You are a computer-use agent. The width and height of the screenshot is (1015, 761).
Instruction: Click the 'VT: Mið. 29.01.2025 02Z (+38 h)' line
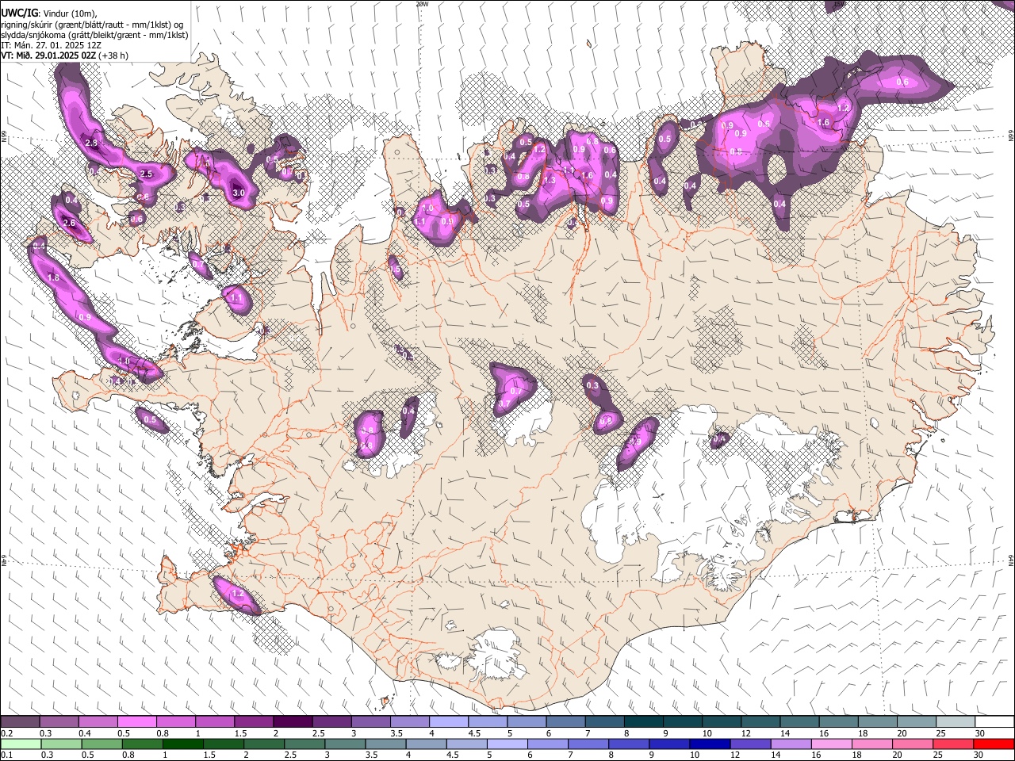tap(64, 55)
